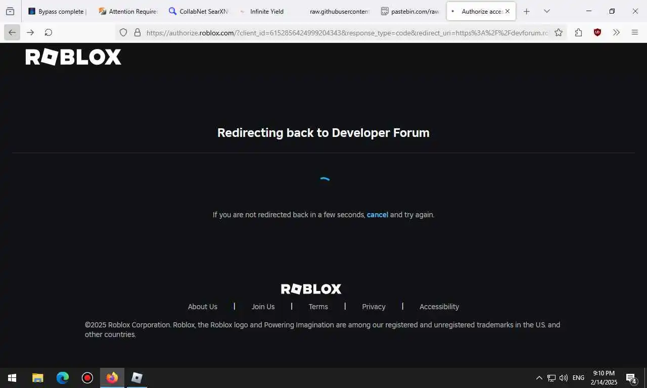Screen dimensions: 647x388
Task: Open the Firefox hamburger application menu
Action: 635,32
